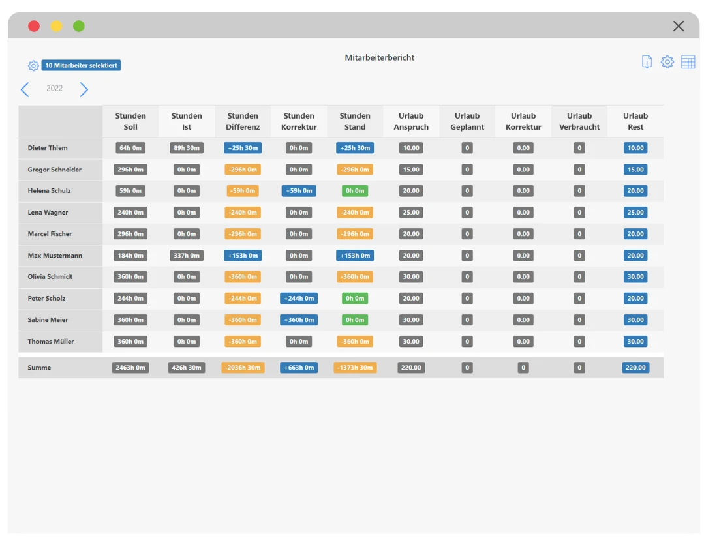This screenshot has width=704, height=549.
Task: Select the Stunden Soll column header
Action: coord(130,121)
